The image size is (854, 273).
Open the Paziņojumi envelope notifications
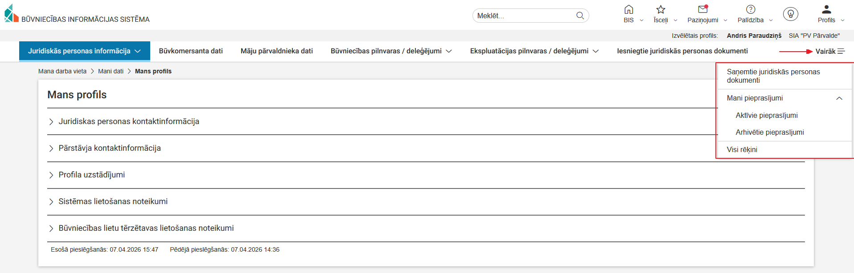click(703, 10)
